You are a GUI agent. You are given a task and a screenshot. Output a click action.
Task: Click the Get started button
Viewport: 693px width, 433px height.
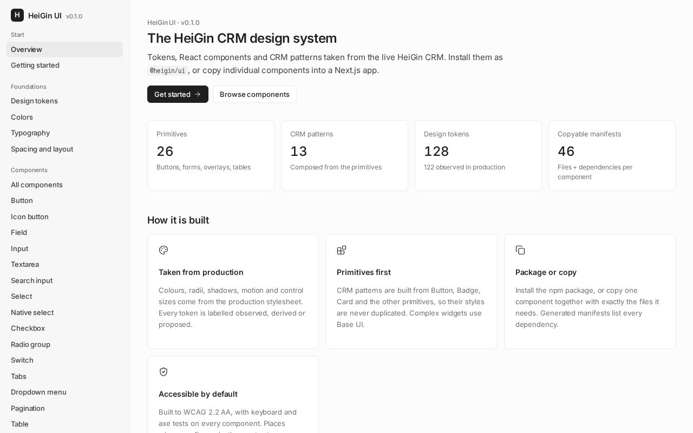tap(178, 94)
